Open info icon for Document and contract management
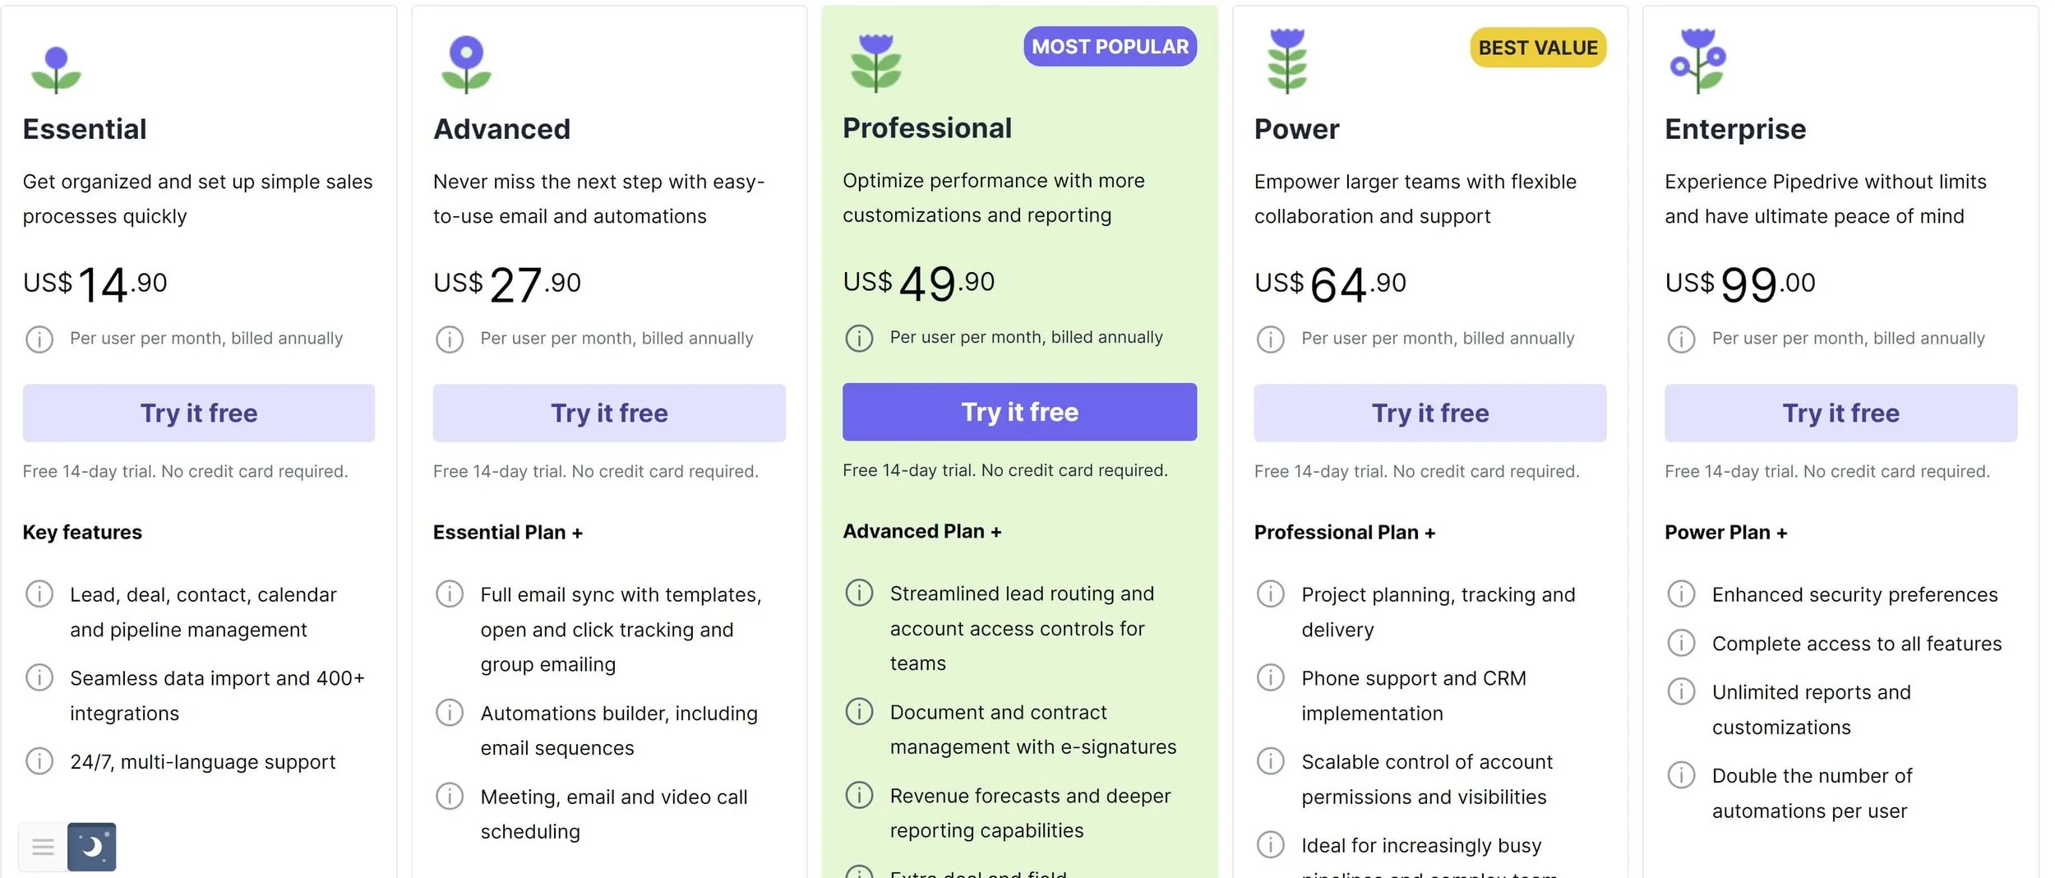This screenshot has width=2055, height=878. pos(859,711)
